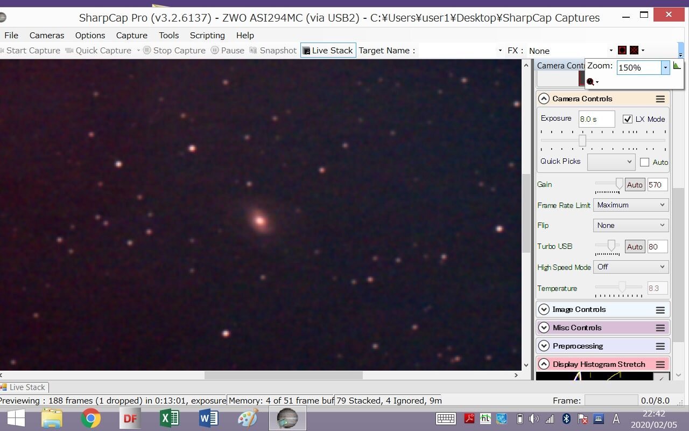689x431 pixels.
Task: Click the Quick Capture toolbar button
Action: 99,50
